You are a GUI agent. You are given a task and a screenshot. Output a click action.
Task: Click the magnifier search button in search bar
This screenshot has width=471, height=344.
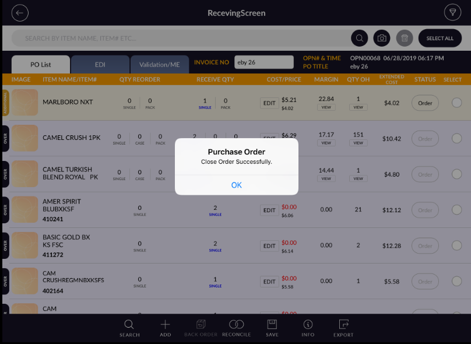pos(360,38)
